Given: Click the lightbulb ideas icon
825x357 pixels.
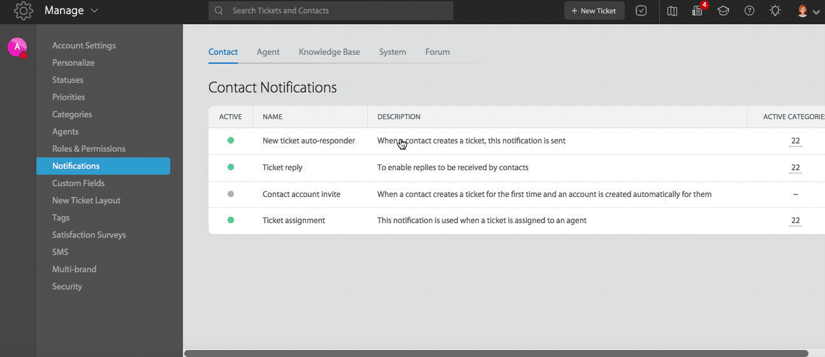Looking at the screenshot, I should click(x=775, y=11).
